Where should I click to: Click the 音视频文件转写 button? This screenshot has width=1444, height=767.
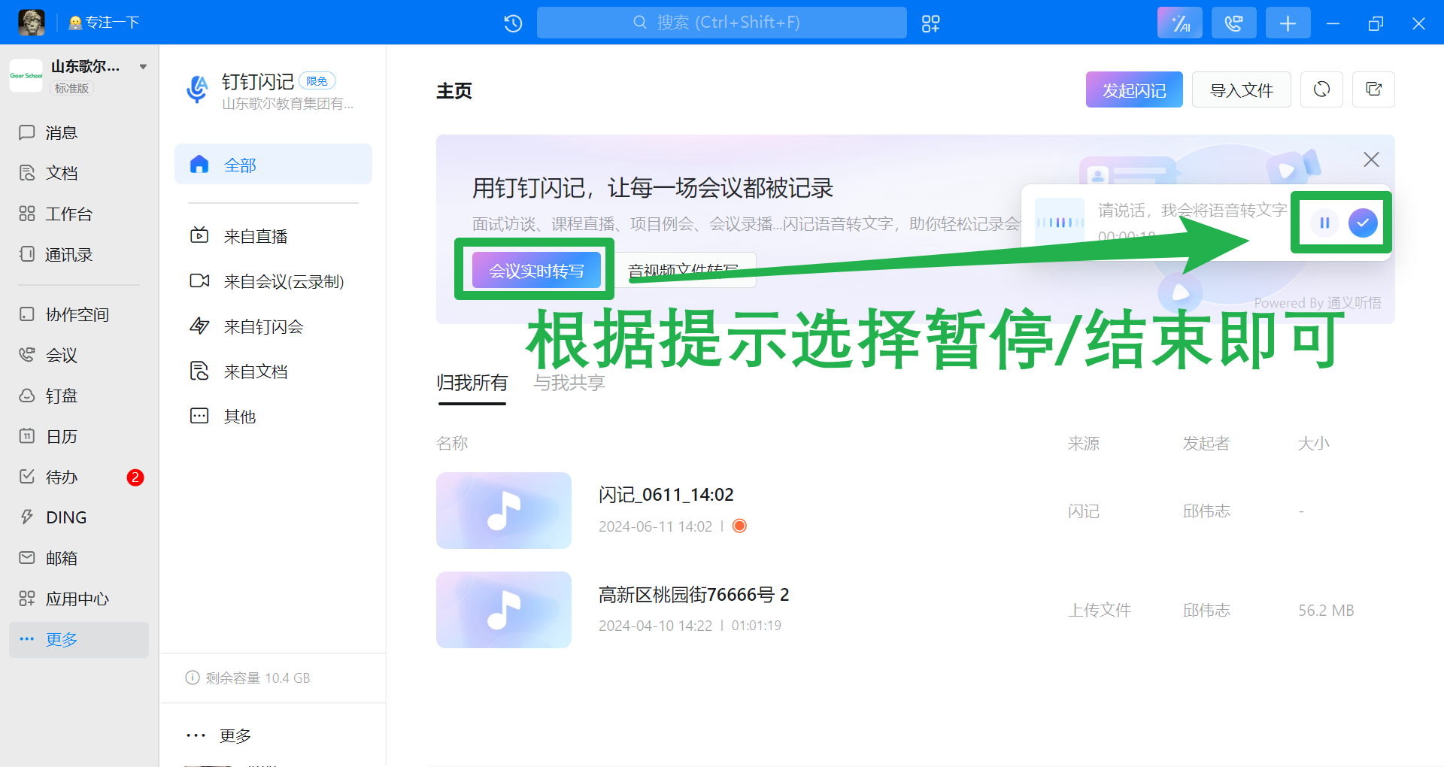(x=682, y=270)
